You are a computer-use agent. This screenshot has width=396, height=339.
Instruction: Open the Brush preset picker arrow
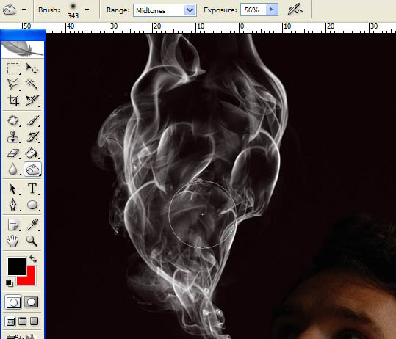coord(87,10)
